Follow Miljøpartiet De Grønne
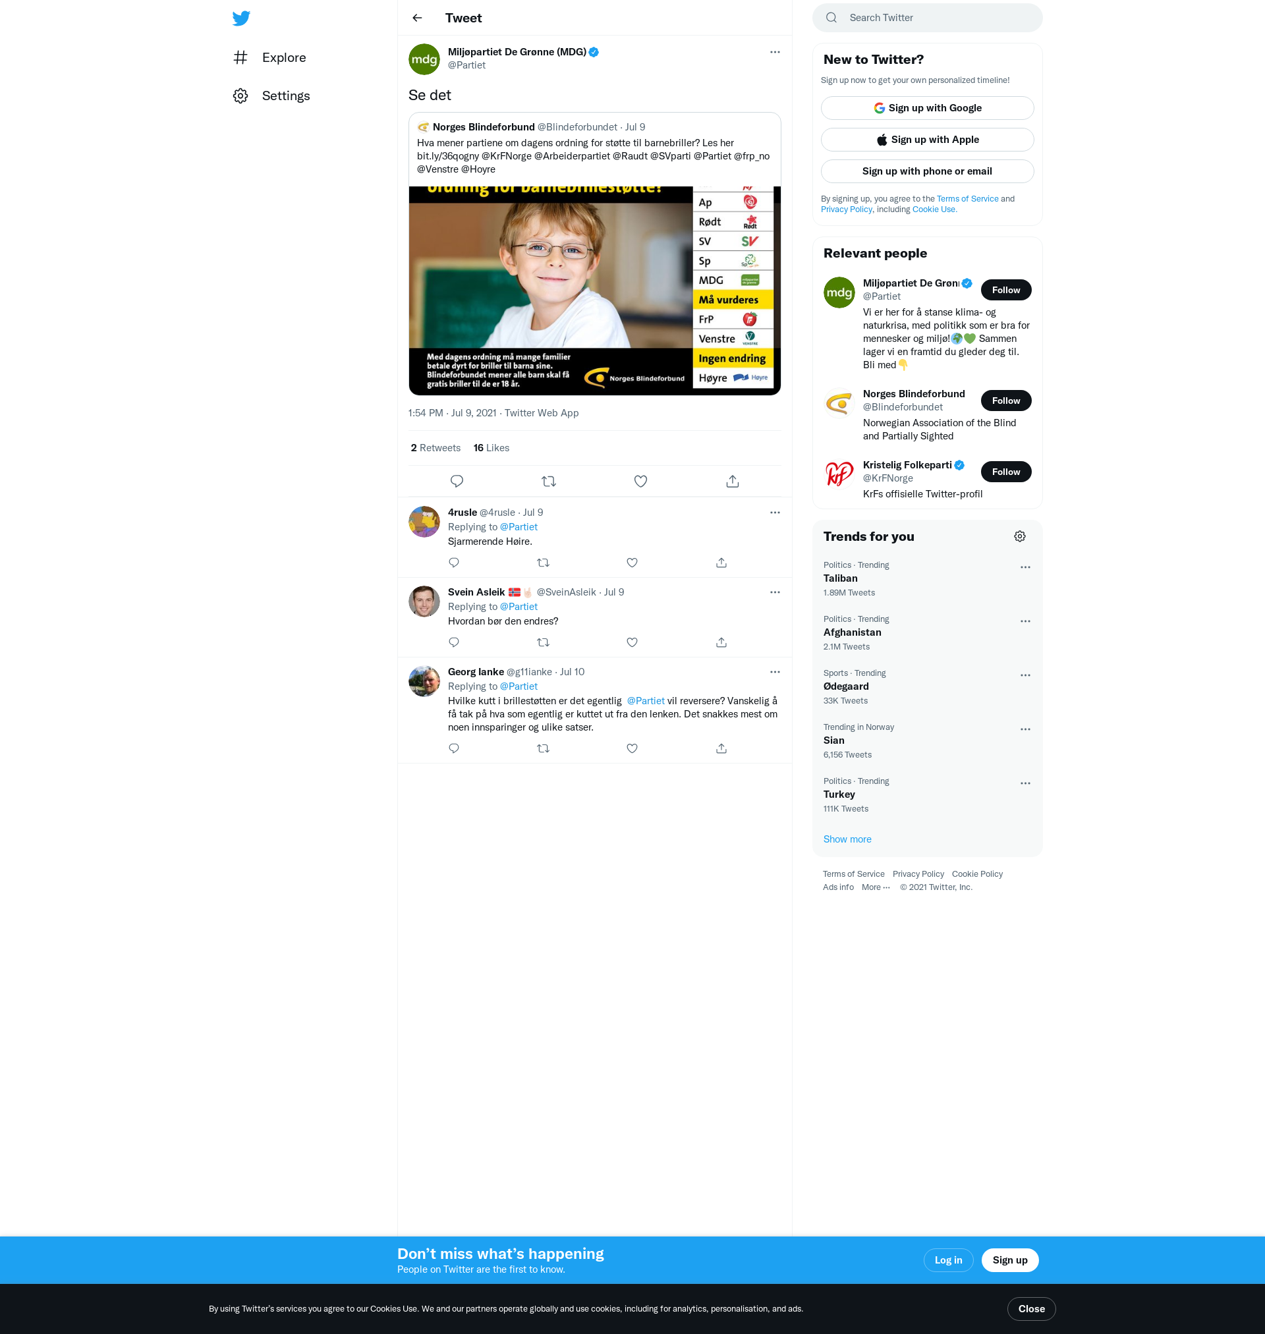The height and width of the screenshot is (1334, 1265). 1005,290
